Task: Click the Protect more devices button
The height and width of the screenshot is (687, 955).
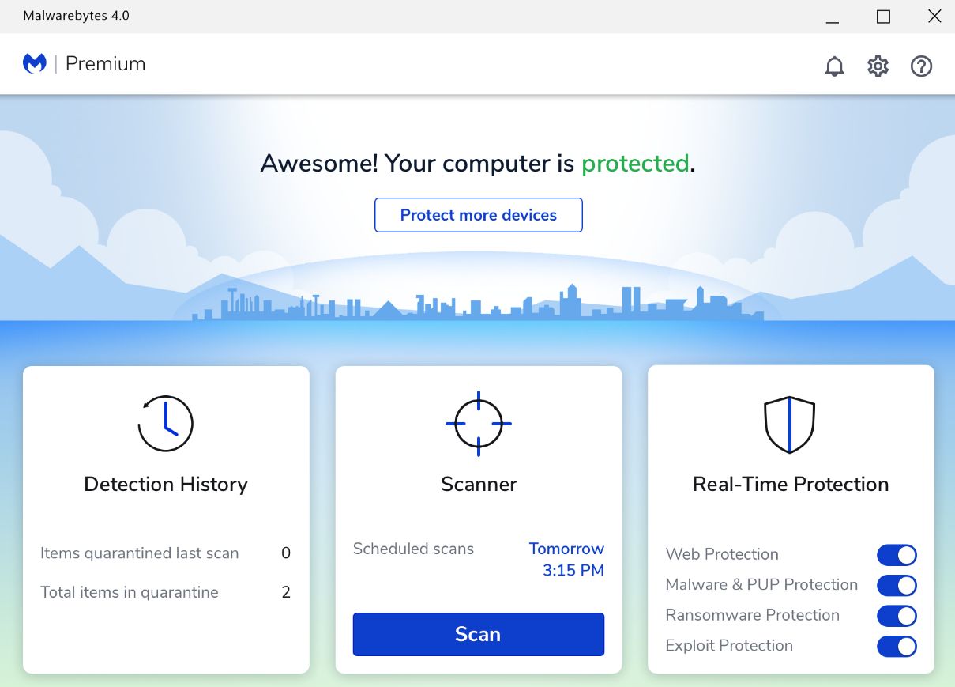Action: coord(479,215)
